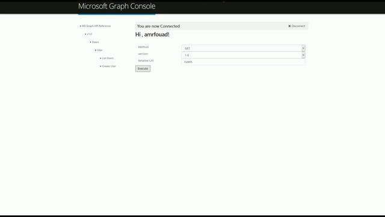The height and width of the screenshot is (217, 385).
Task: Click the You are now Connected message
Action: (158, 26)
